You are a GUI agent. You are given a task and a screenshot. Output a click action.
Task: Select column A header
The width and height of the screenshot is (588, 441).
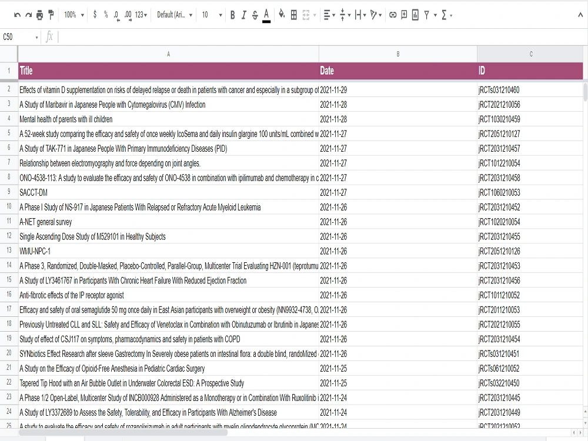pyautogui.click(x=168, y=54)
